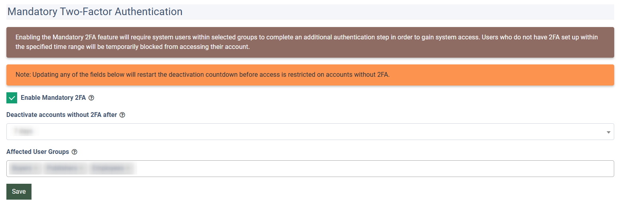621x208 pixels.
Task: Click empty area of Affected User Groups field
Action: pos(359,169)
